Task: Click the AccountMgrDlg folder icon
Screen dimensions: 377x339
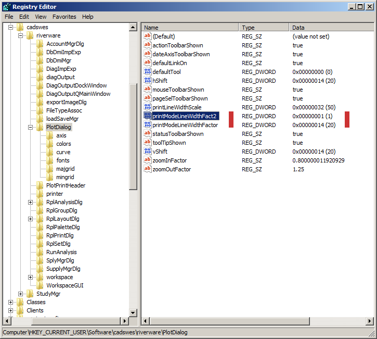Action: (40, 44)
